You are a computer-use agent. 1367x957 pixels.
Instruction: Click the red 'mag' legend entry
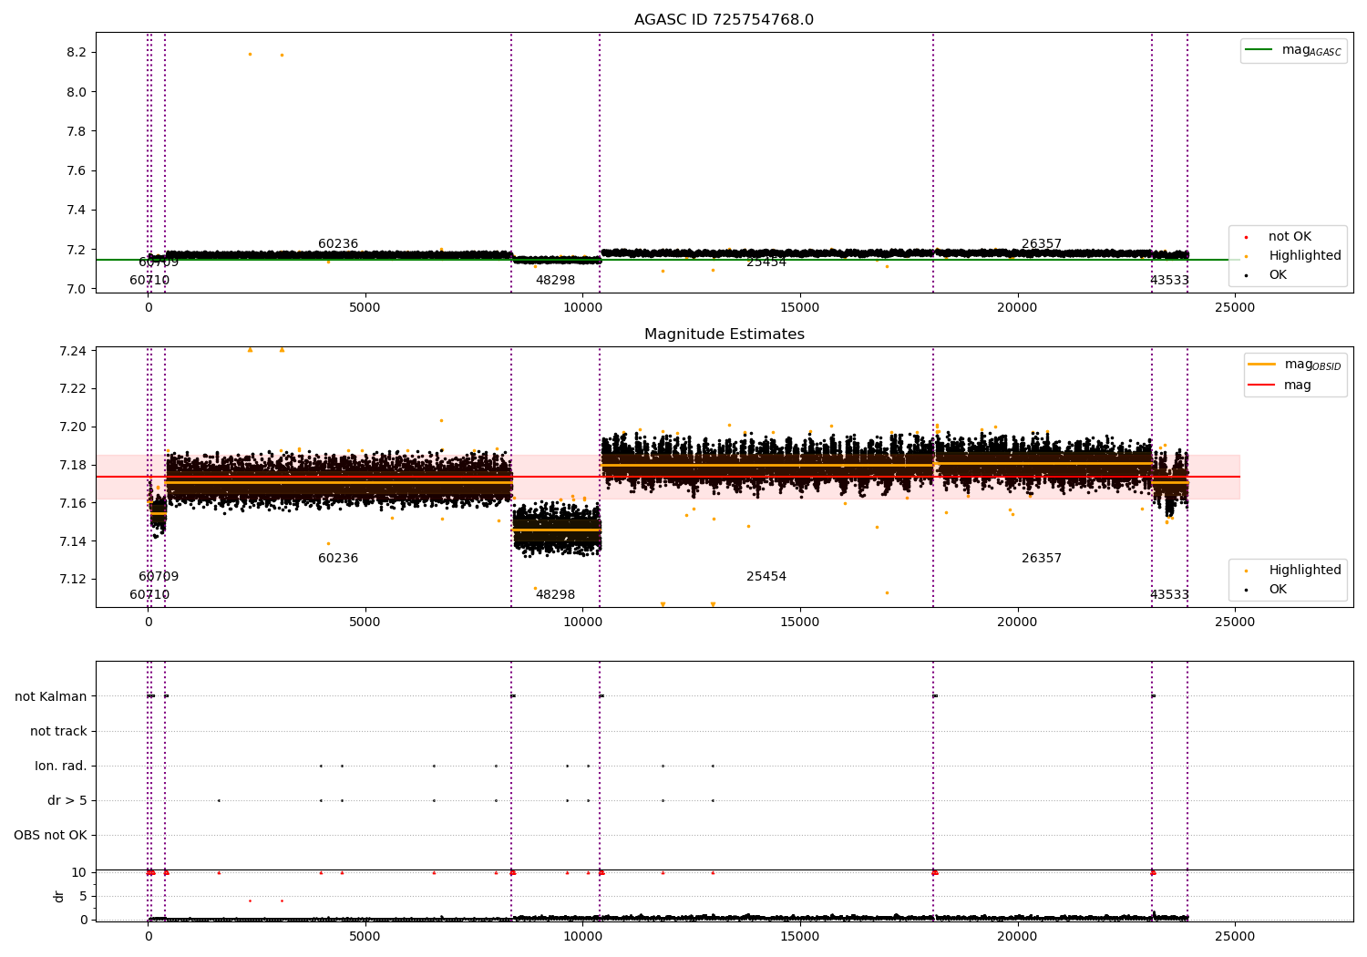1280,385
